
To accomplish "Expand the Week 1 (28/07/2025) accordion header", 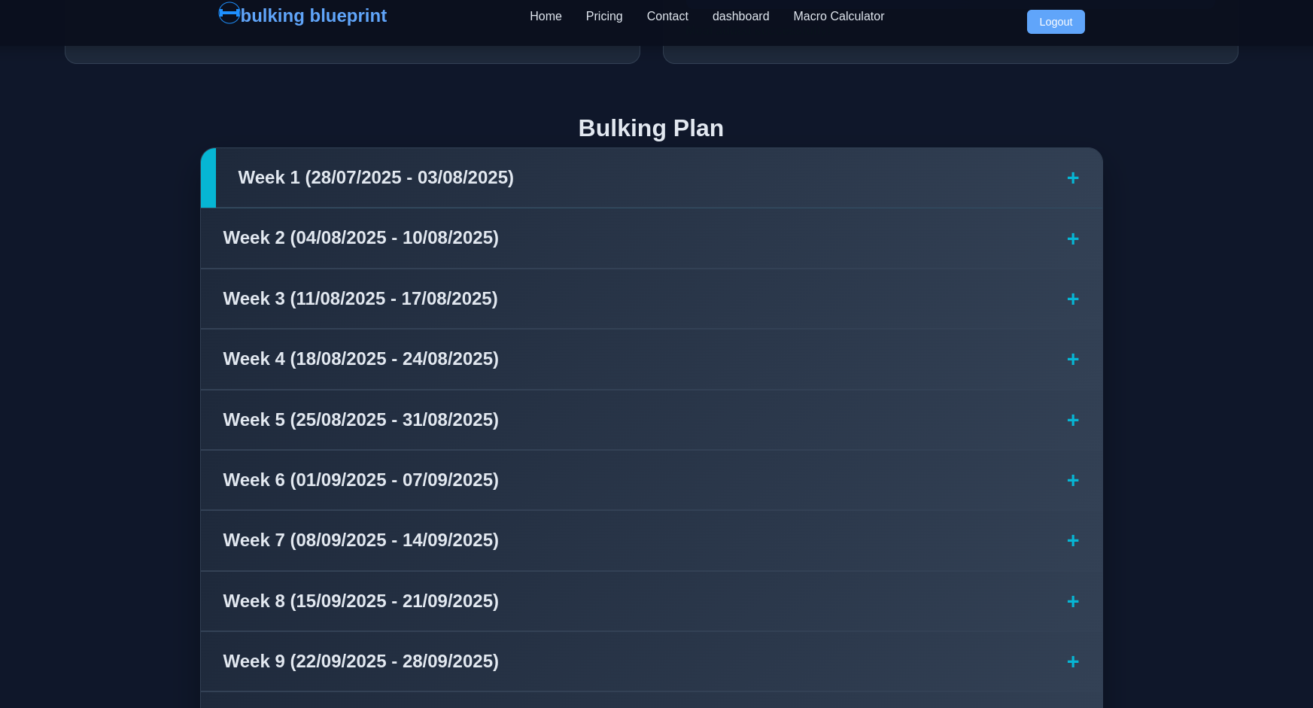I will 375,178.
